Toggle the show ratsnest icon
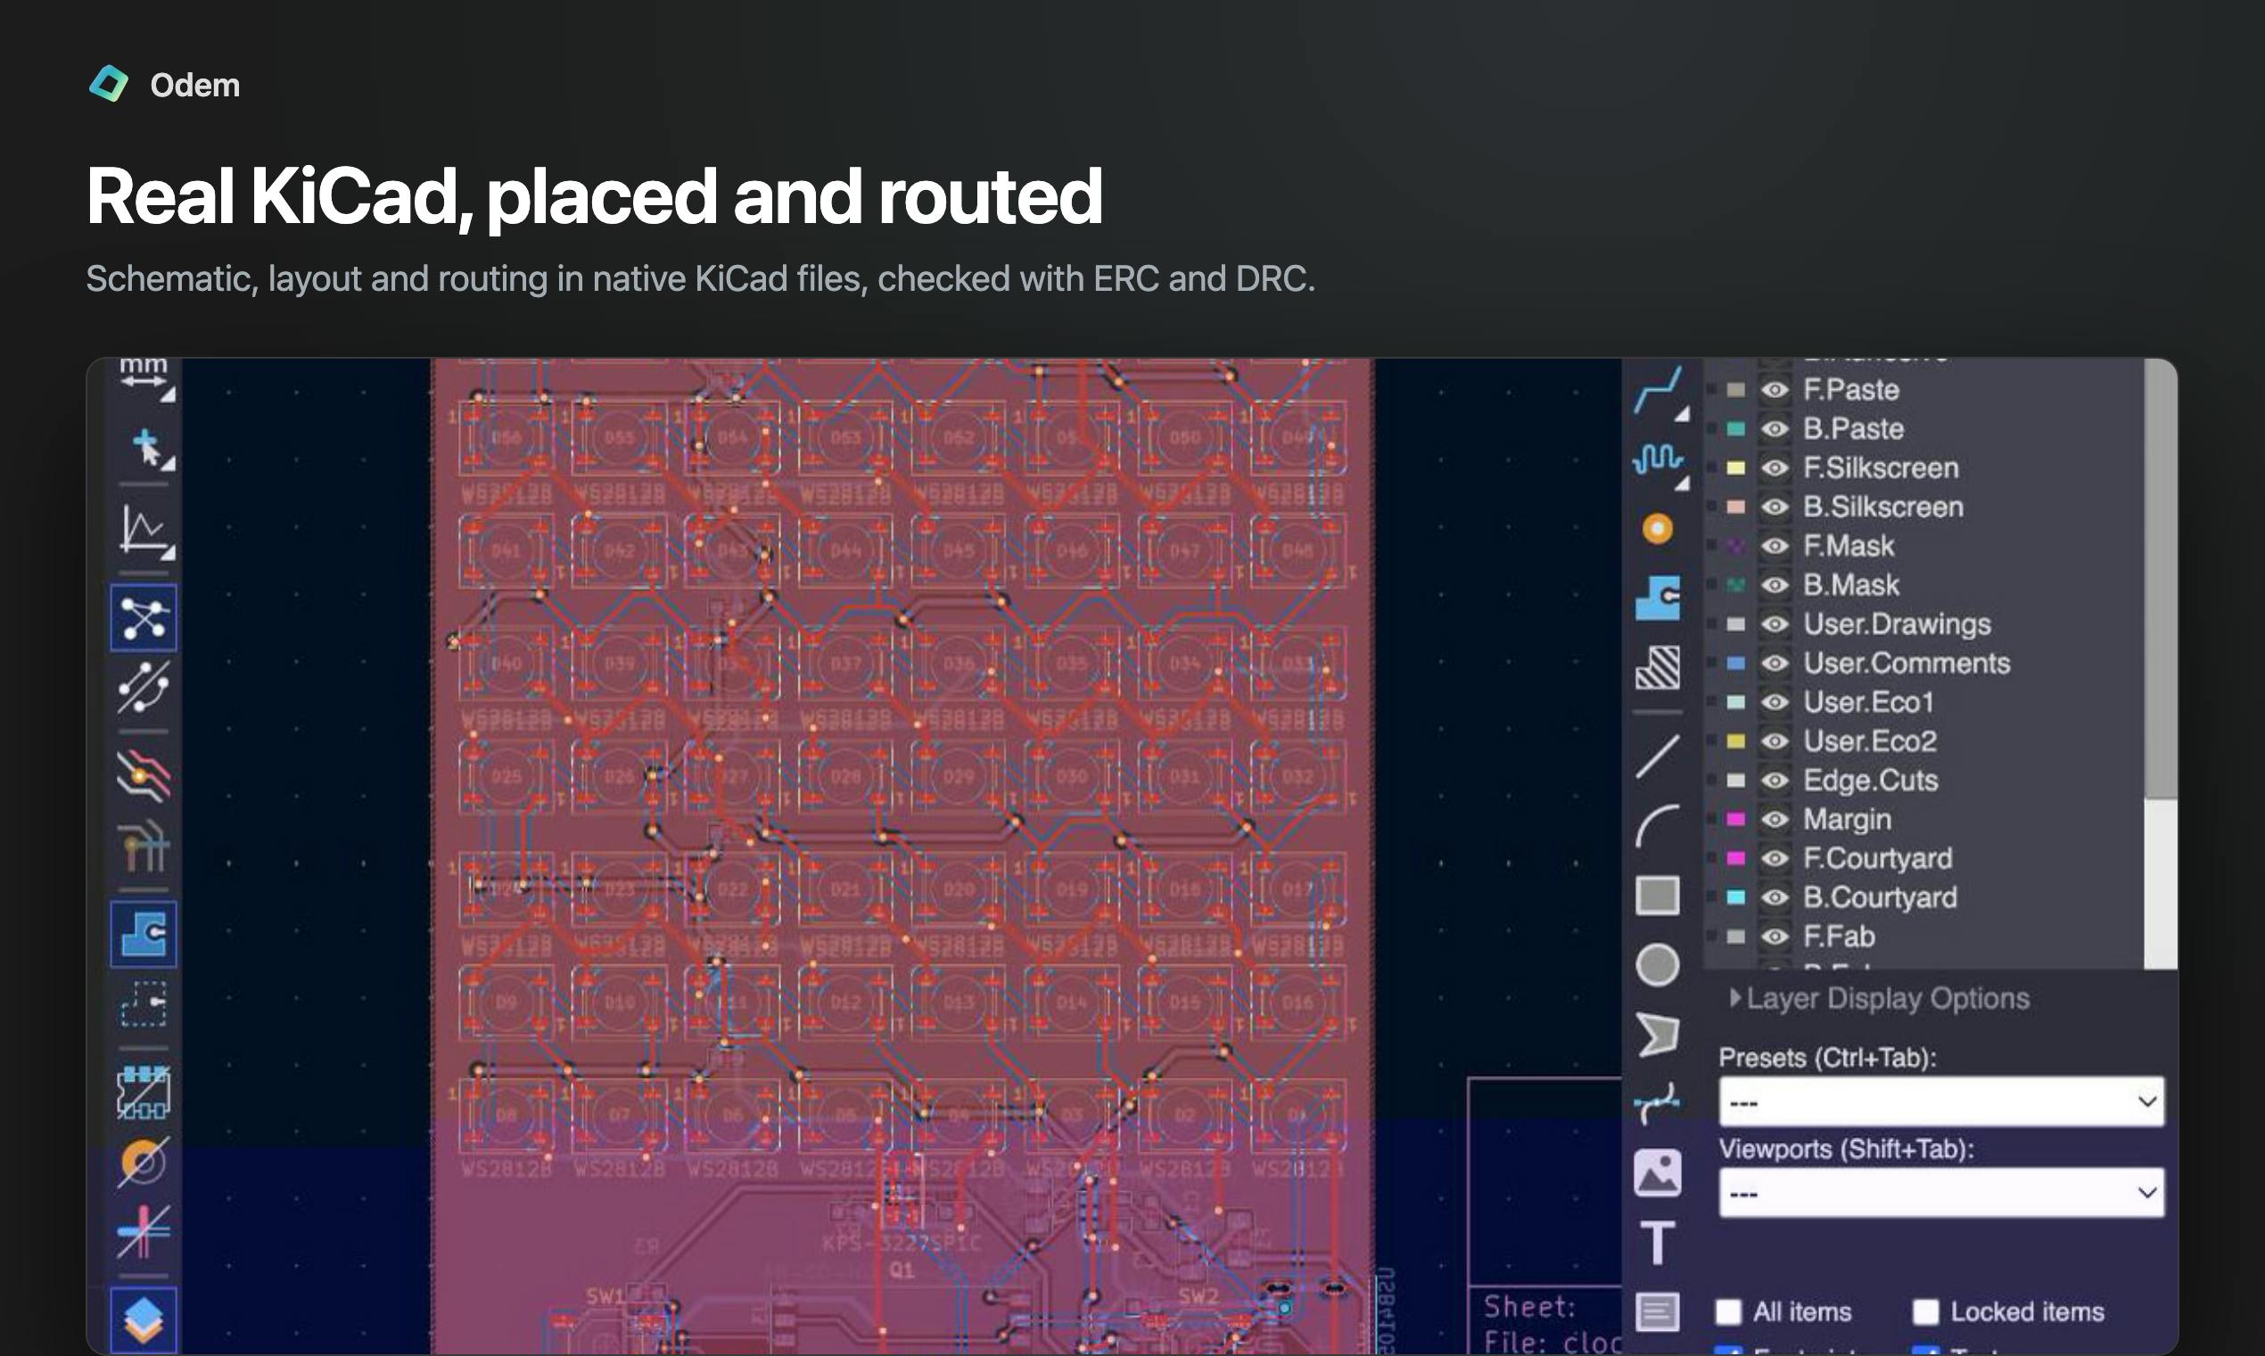Screen dimensions: 2265x1356 [x=144, y=617]
